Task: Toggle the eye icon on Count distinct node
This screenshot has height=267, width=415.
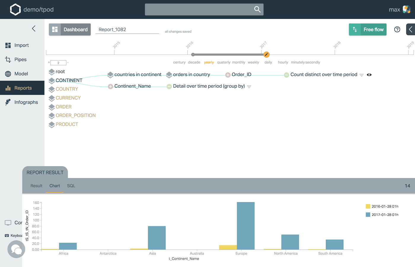Action: [369, 75]
